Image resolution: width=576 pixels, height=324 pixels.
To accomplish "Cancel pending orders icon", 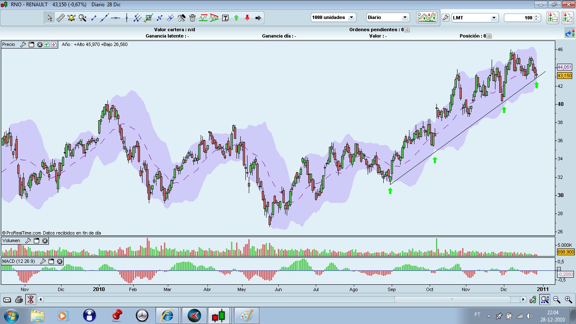I will click(x=407, y=30).
